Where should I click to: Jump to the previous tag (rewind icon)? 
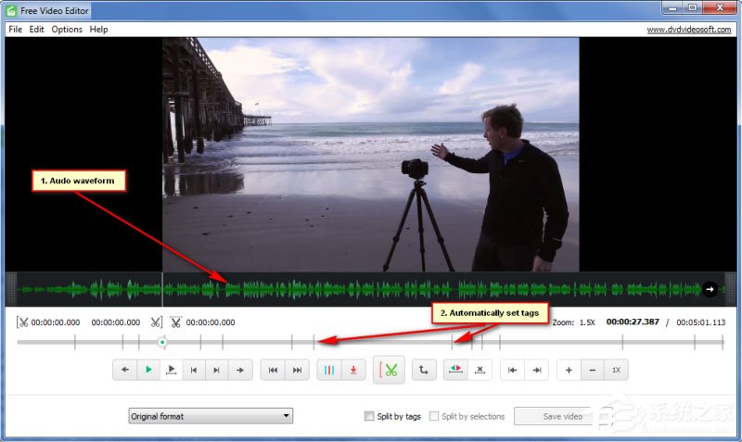point(273,371)
